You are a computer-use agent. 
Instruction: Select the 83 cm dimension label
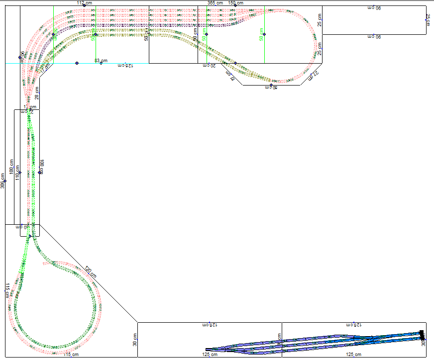pyautogui.click(x=101, y=61)
